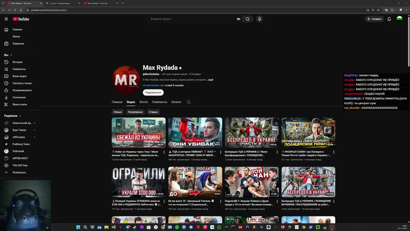This screenshot has height=231, width=410.
Task: Switch to the channel Плейлисты tab
Action: point(160,102)
